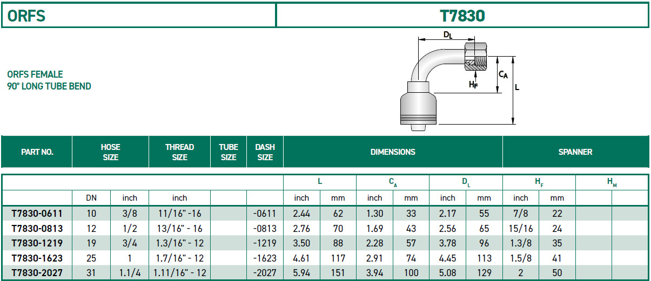The width and height of the screenshot is (651, 281).
Task: Click thread size 13/16" - 16
Action: click(x=179, y=229)
